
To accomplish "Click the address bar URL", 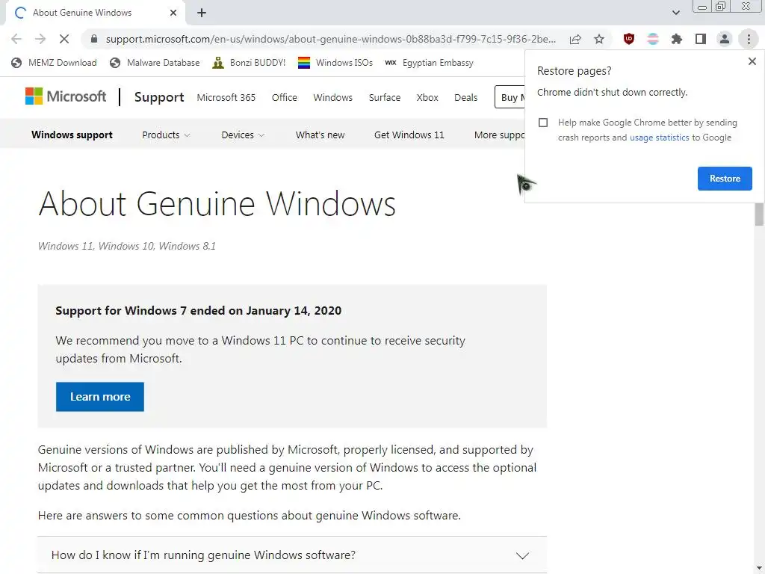I will pyautogui.click(x=330, y=39).
